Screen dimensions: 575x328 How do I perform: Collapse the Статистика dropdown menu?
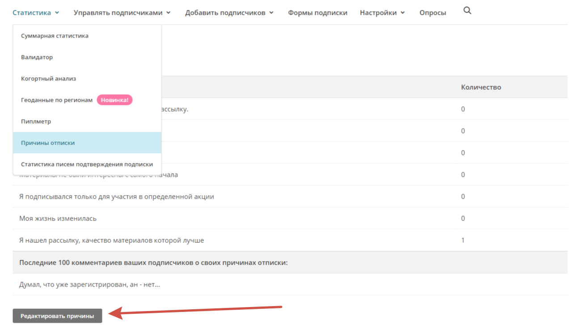36,13
